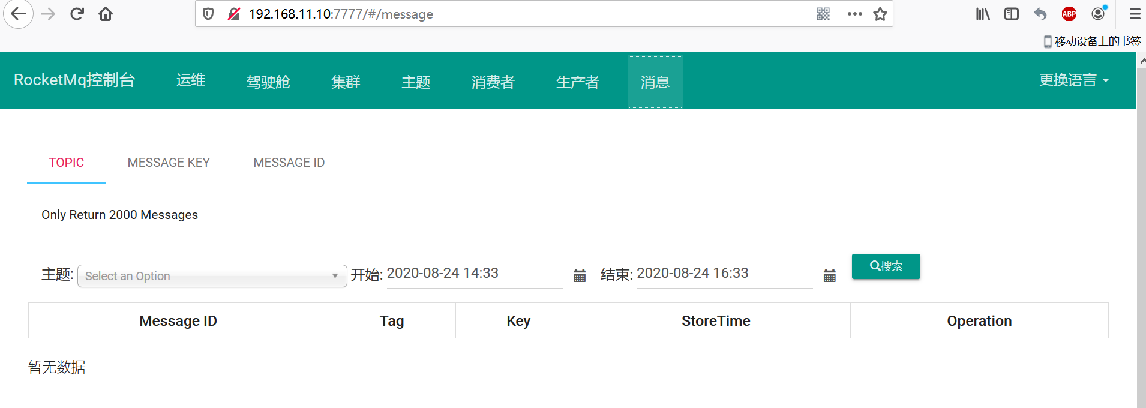The height and width of the screenshot is (408, 1146).
Task: Go back with the browser back arrow
Action: point(19,14)
